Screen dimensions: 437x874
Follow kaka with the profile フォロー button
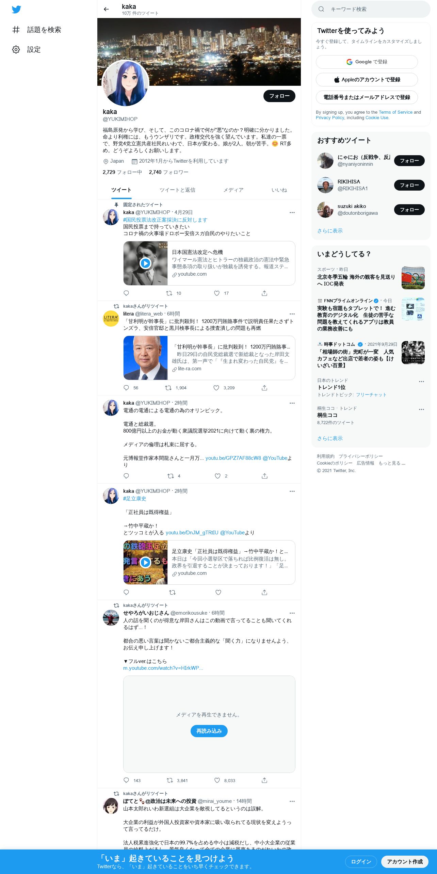pos(279,96)
